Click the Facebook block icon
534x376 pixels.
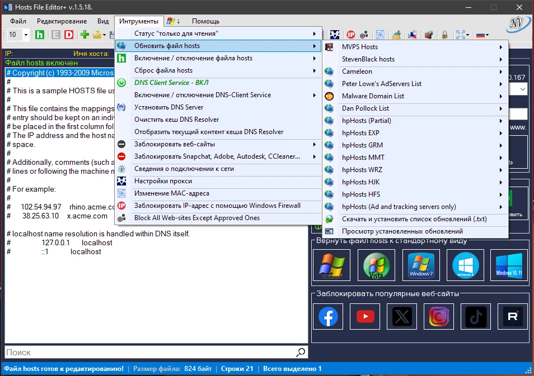329,317
